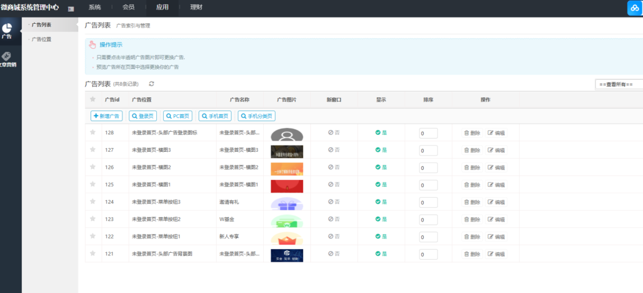
Task: Click the green thumbnail for W基金
Action: point(287,221)
